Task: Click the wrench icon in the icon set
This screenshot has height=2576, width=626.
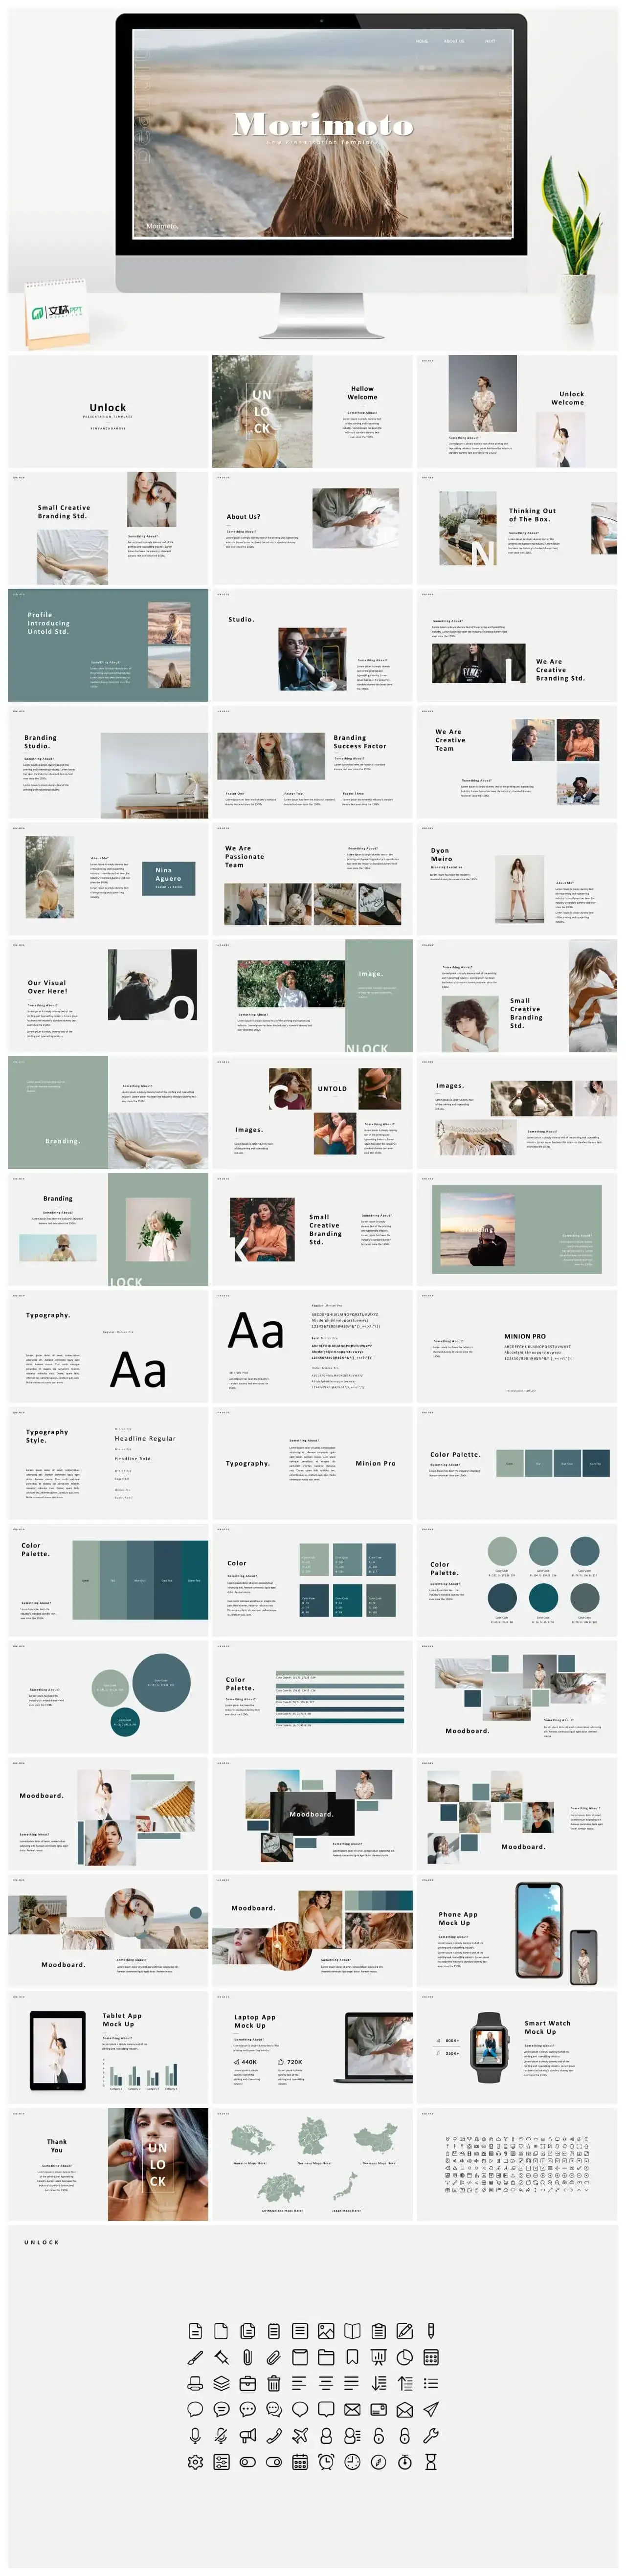Action: (431, 2435)
